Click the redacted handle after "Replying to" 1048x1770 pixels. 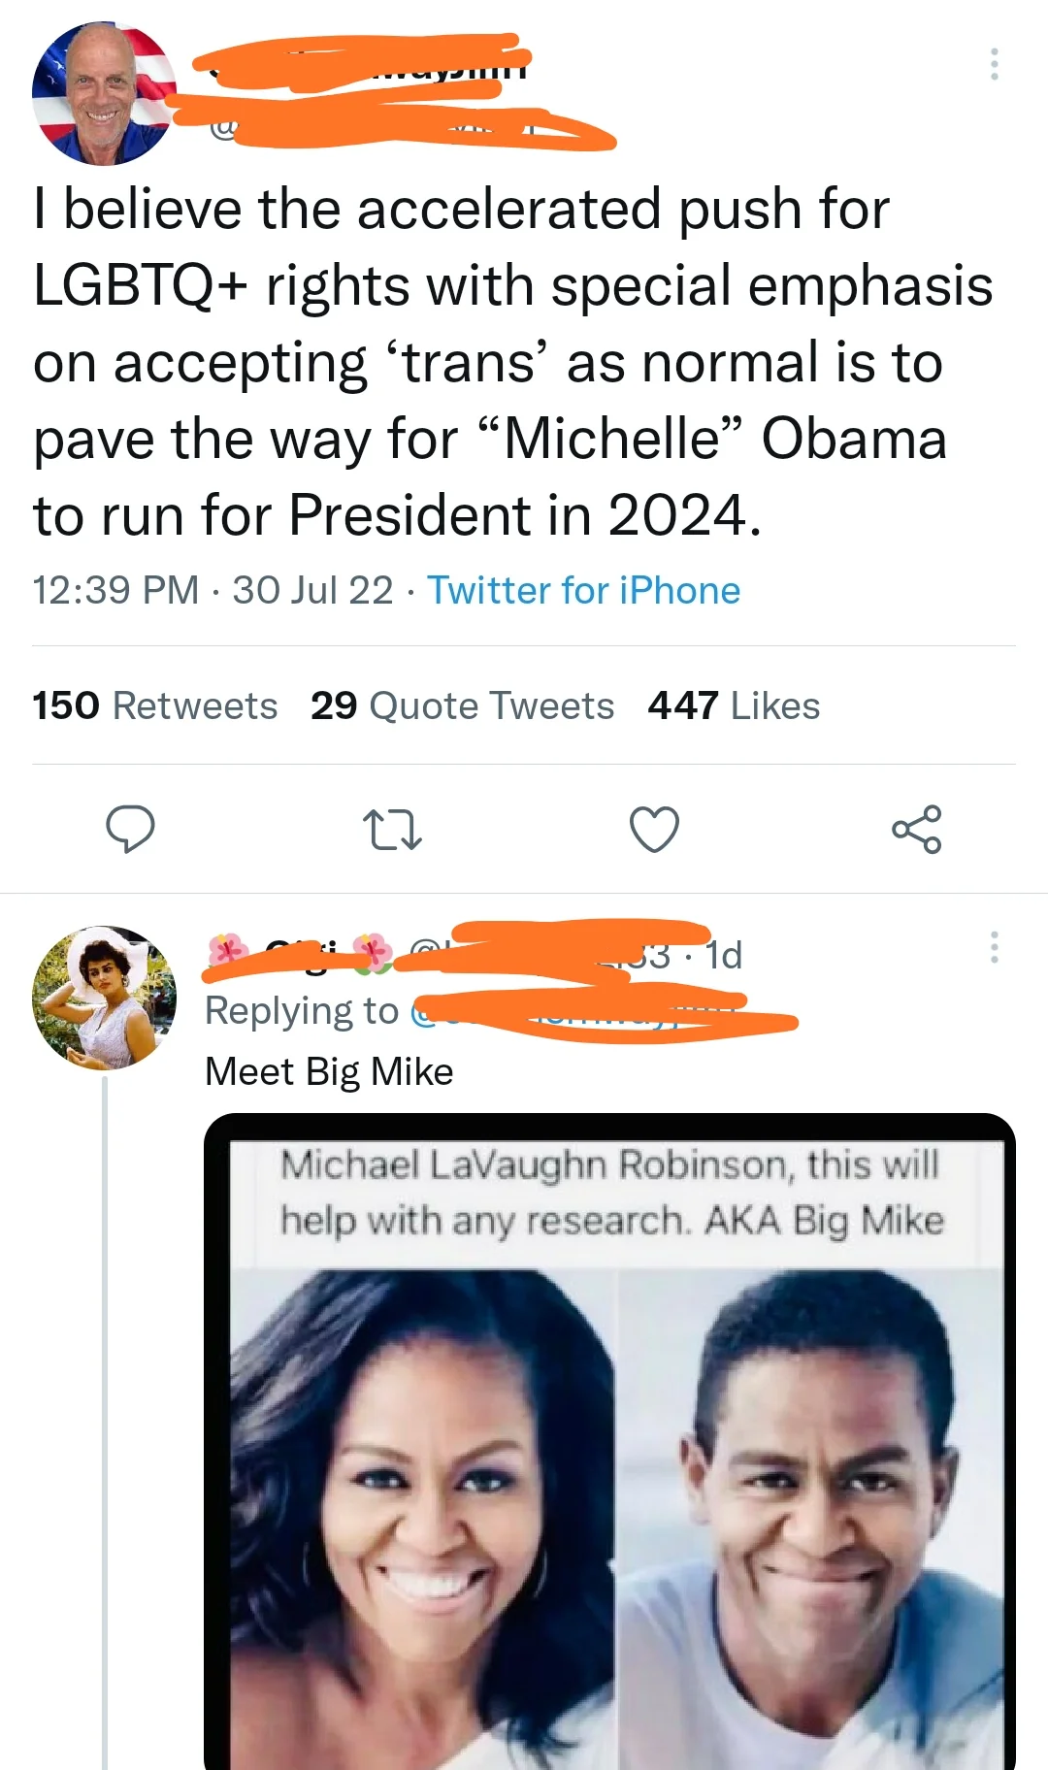click(602, 1012)
